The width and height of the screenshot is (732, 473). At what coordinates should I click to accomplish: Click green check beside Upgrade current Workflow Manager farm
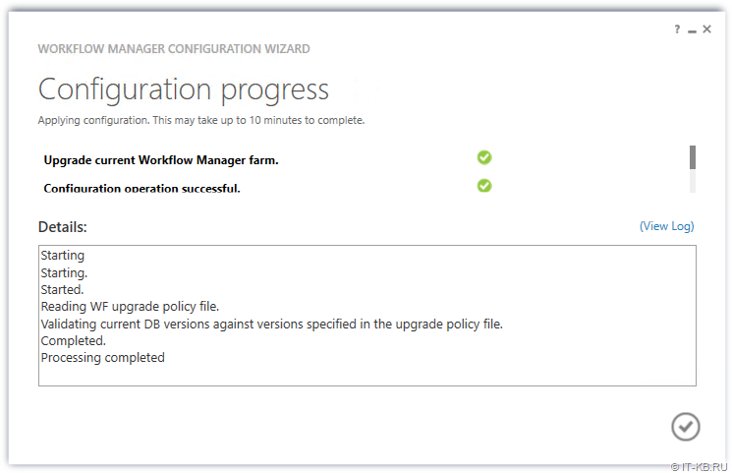click(x=484, y=157)
